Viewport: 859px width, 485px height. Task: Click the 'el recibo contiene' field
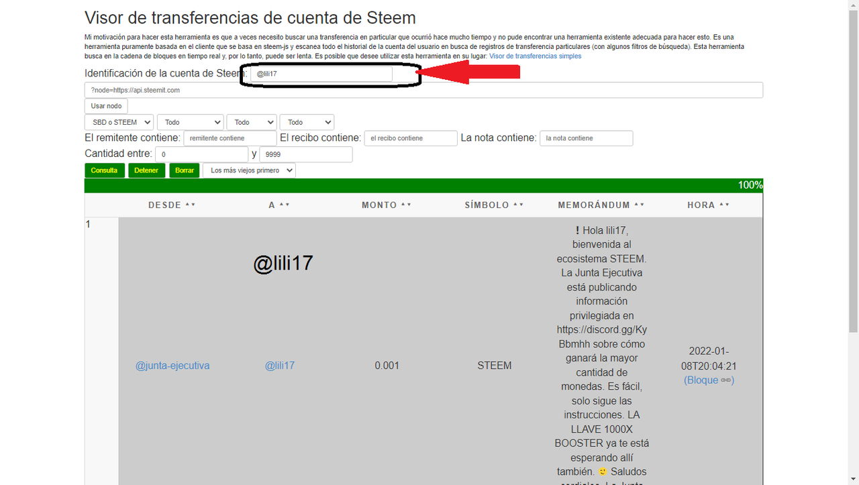tap(411, 138)
